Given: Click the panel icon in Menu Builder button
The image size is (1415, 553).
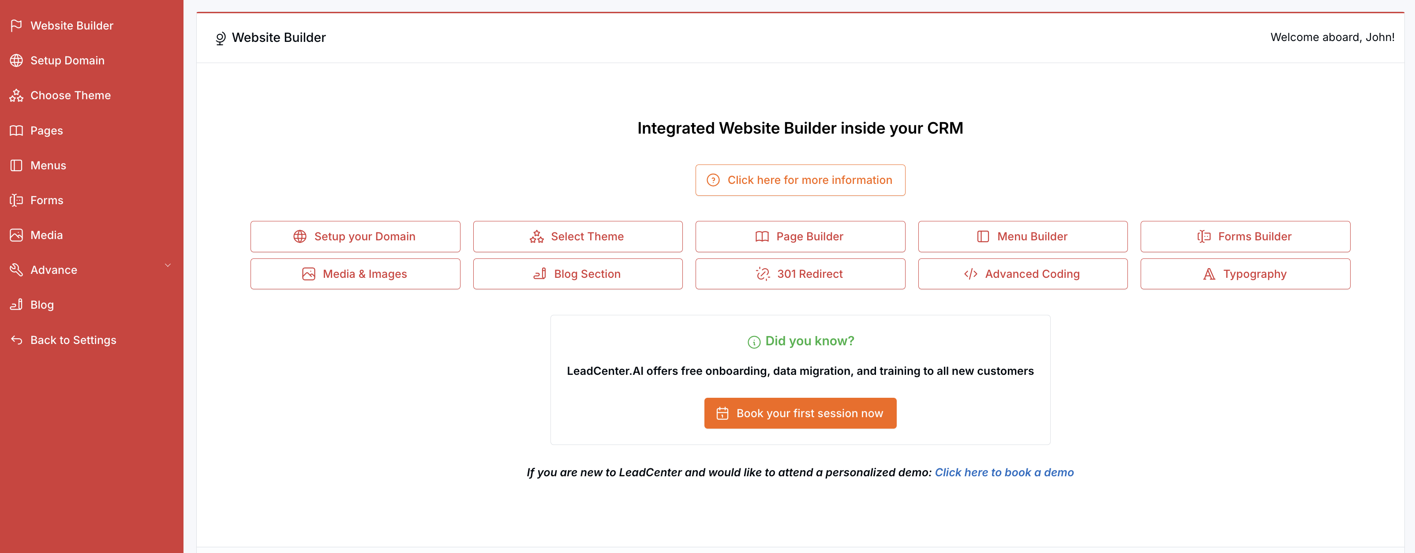Looking at the screenshot, I should [x=983, y=237].
